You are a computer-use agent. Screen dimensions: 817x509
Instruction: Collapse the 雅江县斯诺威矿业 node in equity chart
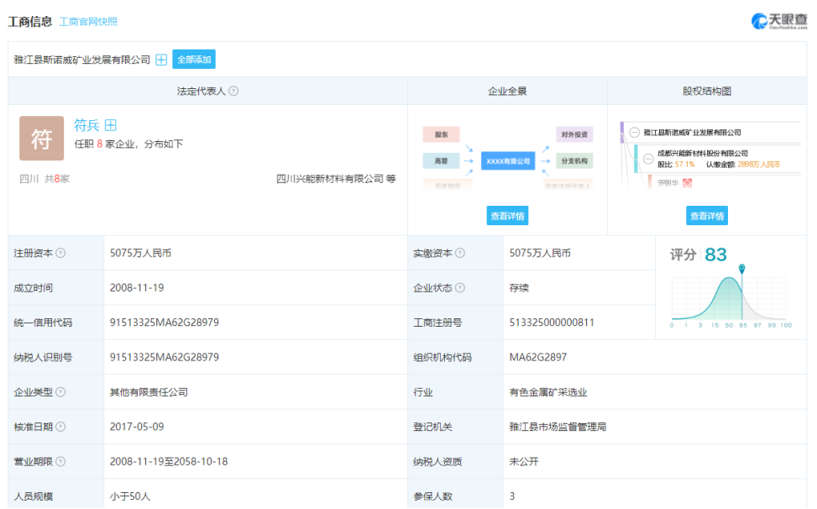click(x=634, y=133)
